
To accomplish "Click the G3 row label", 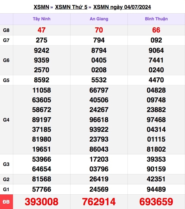I will click(6, 164).
